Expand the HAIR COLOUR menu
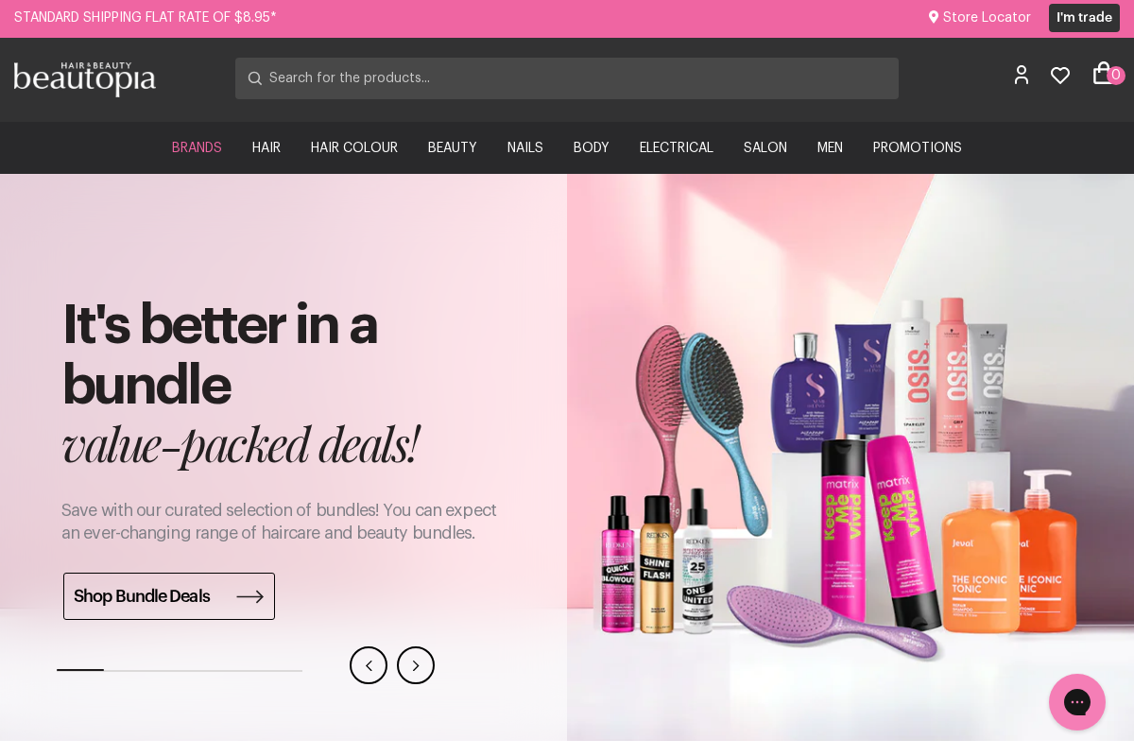 click(x=354, y=147)
